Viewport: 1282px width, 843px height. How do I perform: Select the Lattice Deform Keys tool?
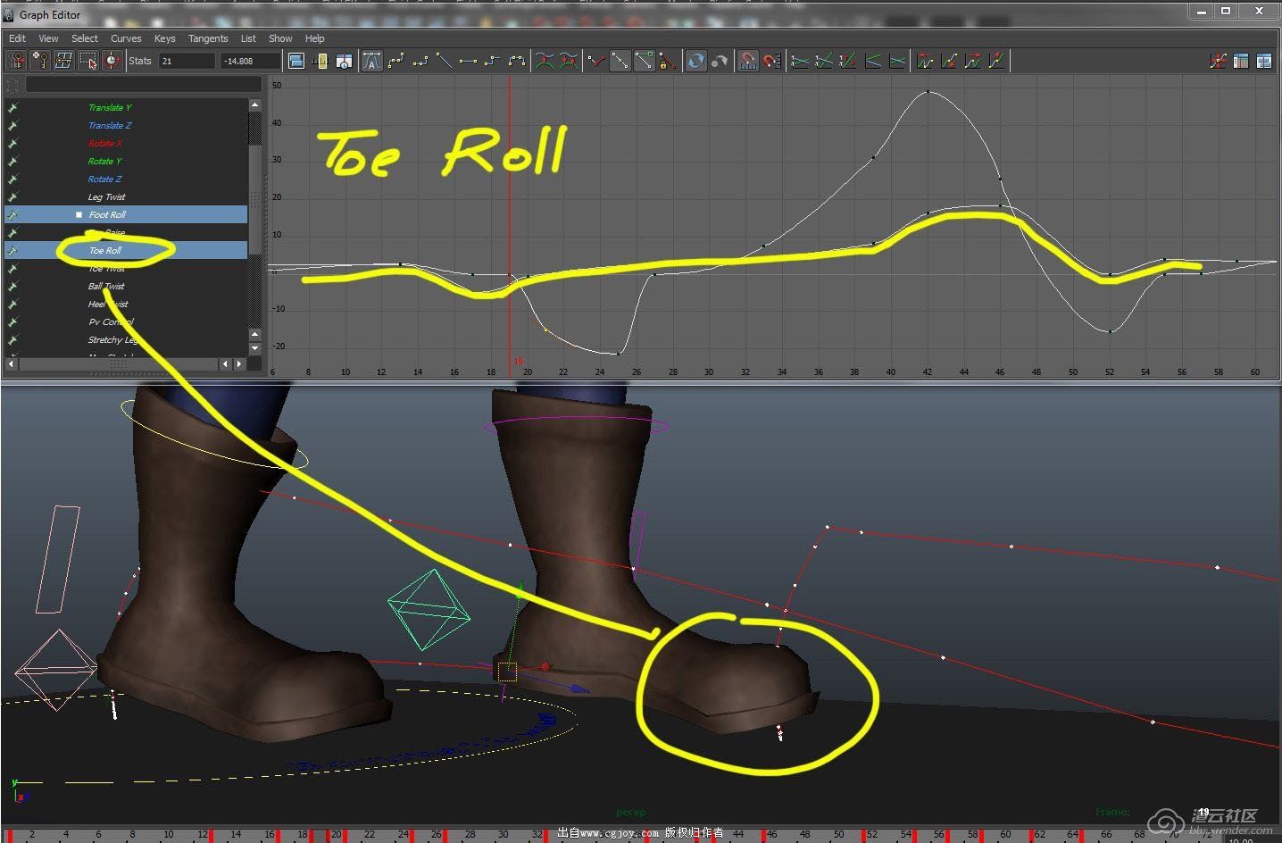click(63, 61)
